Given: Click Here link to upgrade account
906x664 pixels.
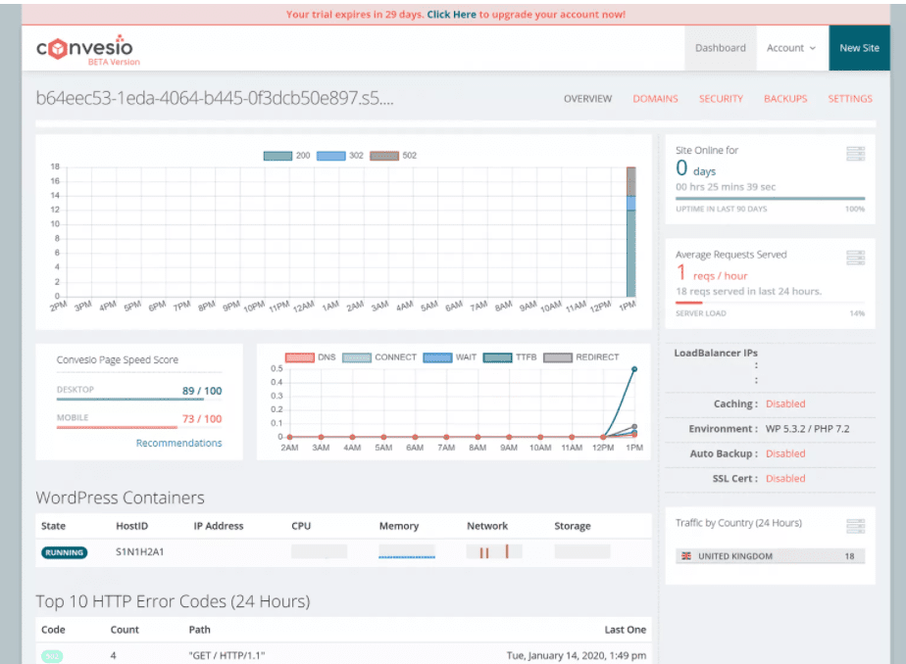Looking at the screenshot, I should click(451, 15).
